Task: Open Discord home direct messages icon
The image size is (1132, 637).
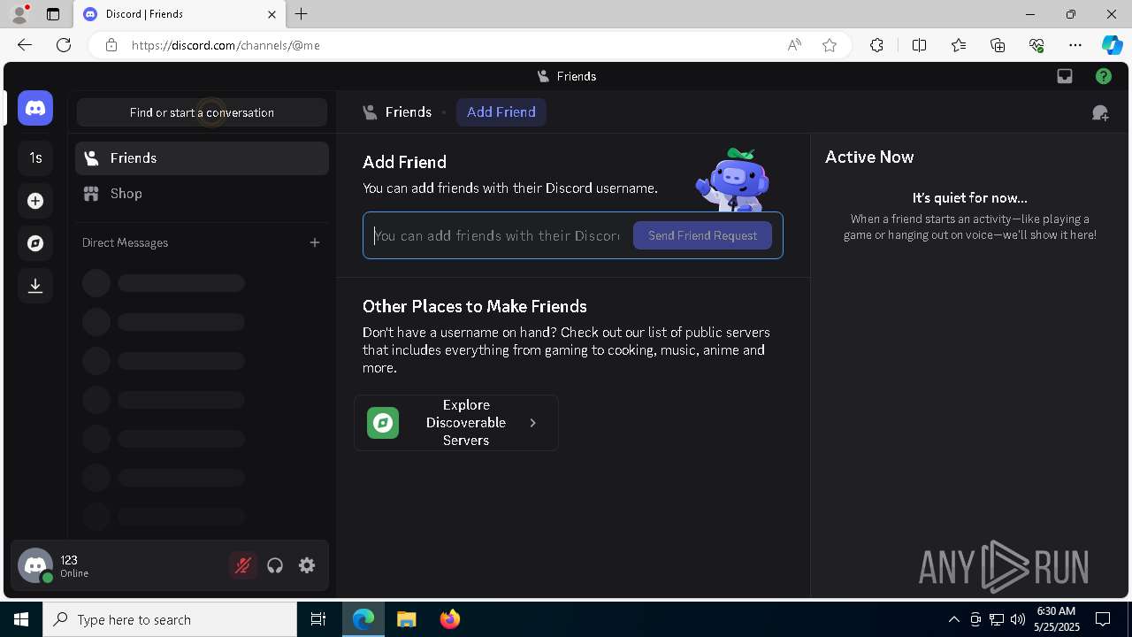Action: click(x=35, y=108)
